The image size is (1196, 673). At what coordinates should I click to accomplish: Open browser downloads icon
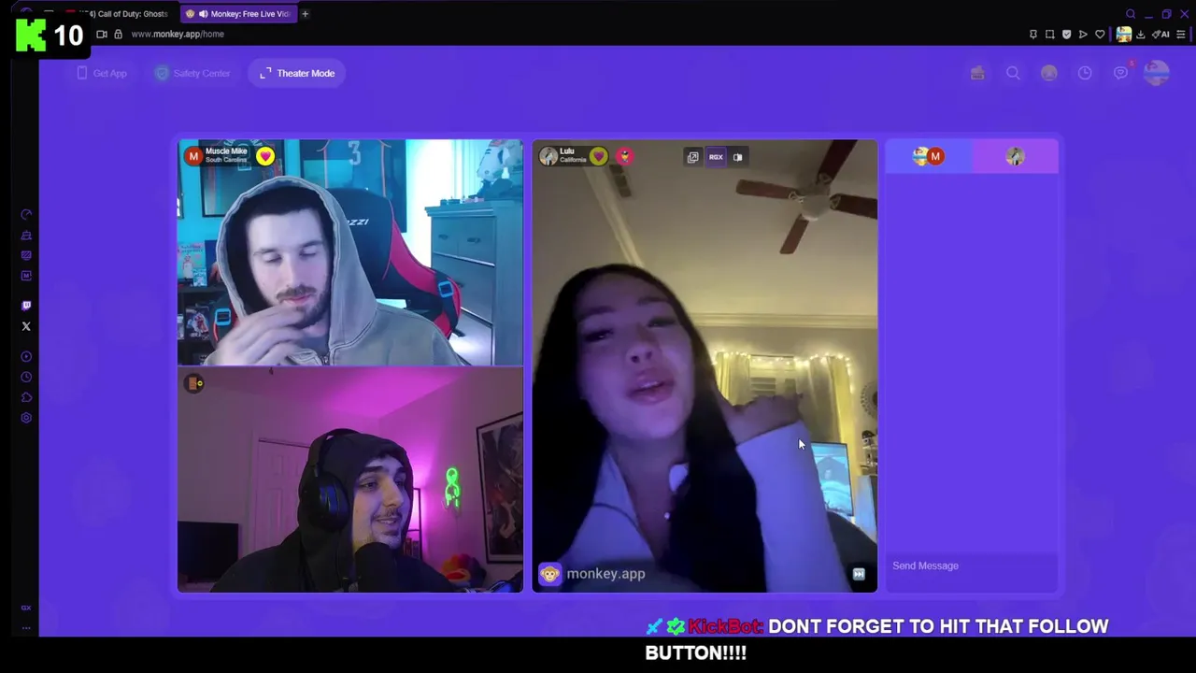tap(1141, 35)
